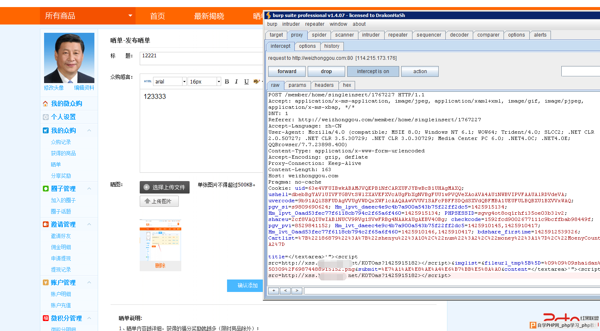
Task: Click the red icon beside 微积分管理
Action: [46, 318]
